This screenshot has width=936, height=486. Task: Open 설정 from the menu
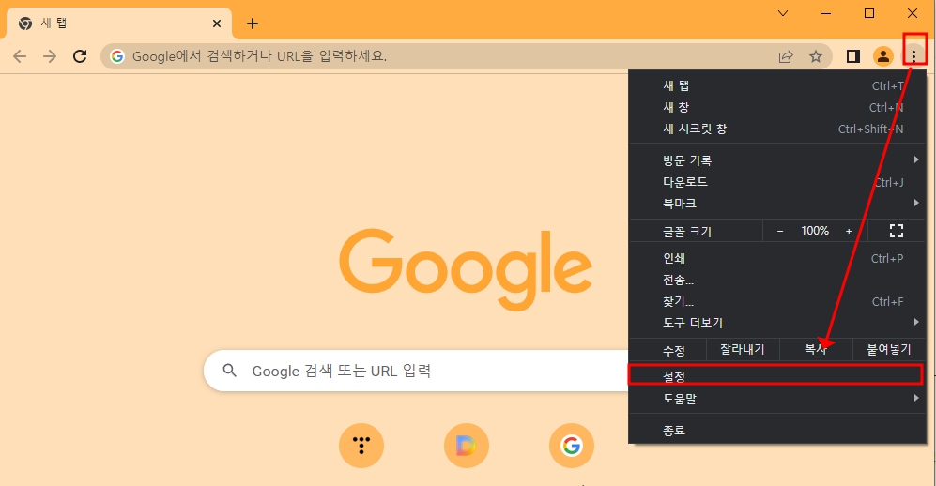pos(776,375)
